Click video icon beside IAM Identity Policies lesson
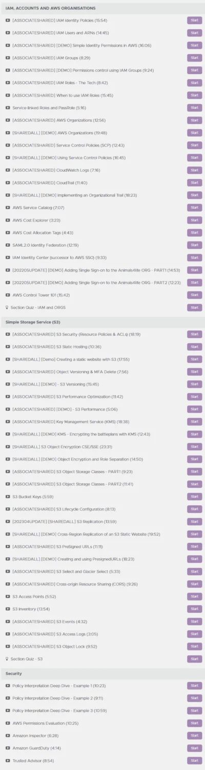205x770 pixels. coord(8,21)
